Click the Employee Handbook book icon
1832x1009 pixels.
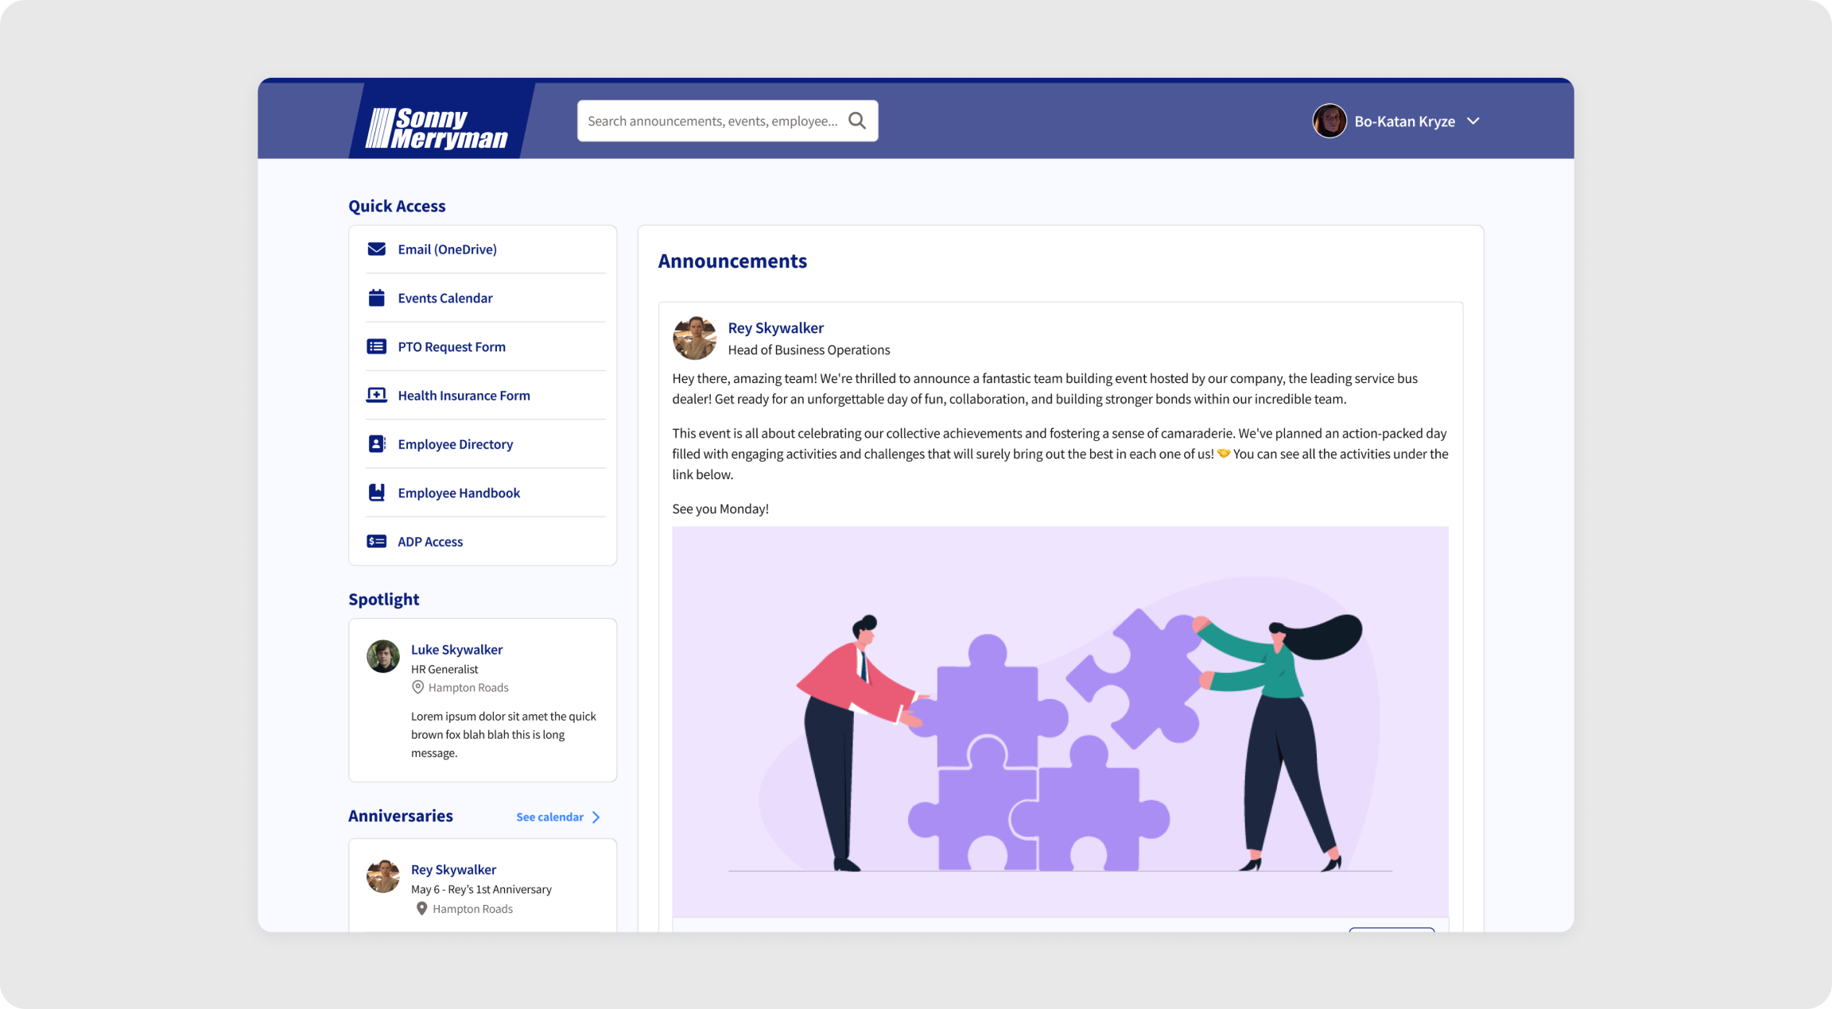(376, 493)
